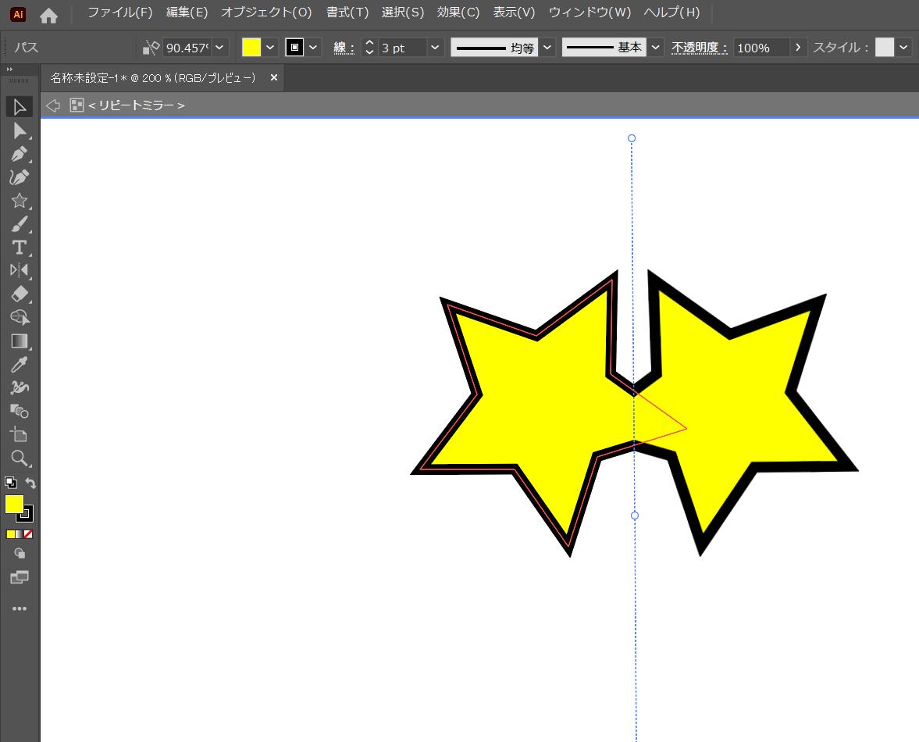Select the Direct Selection tool
919x742 pixels.
coord(20,130)
